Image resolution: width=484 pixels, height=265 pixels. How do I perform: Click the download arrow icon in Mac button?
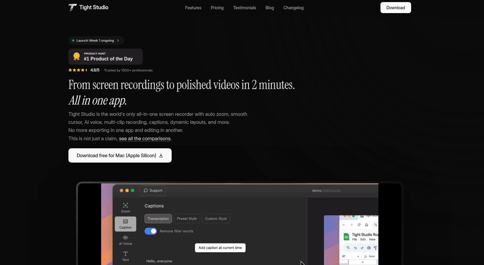(161, 155)
